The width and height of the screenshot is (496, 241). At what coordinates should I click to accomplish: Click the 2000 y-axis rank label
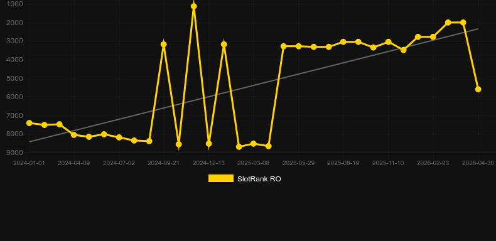(x=15, y=23)
